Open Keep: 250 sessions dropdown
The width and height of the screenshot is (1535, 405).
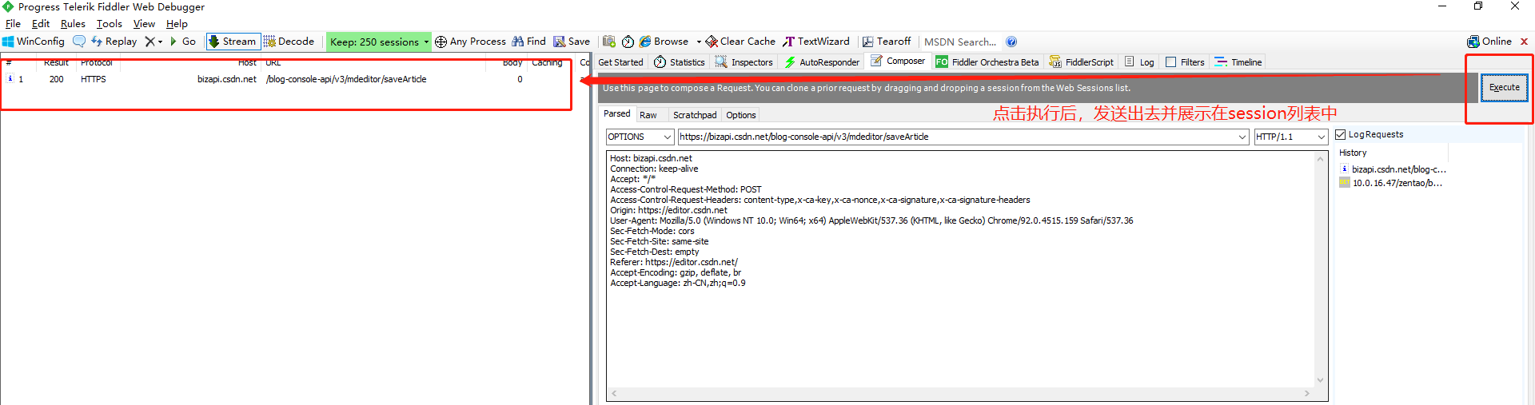pyautogui.click(x=379, y=42)
